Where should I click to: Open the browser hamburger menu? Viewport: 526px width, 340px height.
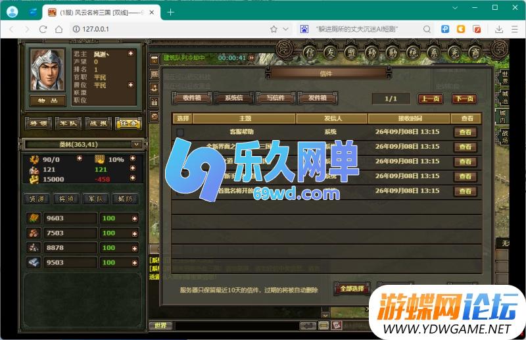(515, 29)
